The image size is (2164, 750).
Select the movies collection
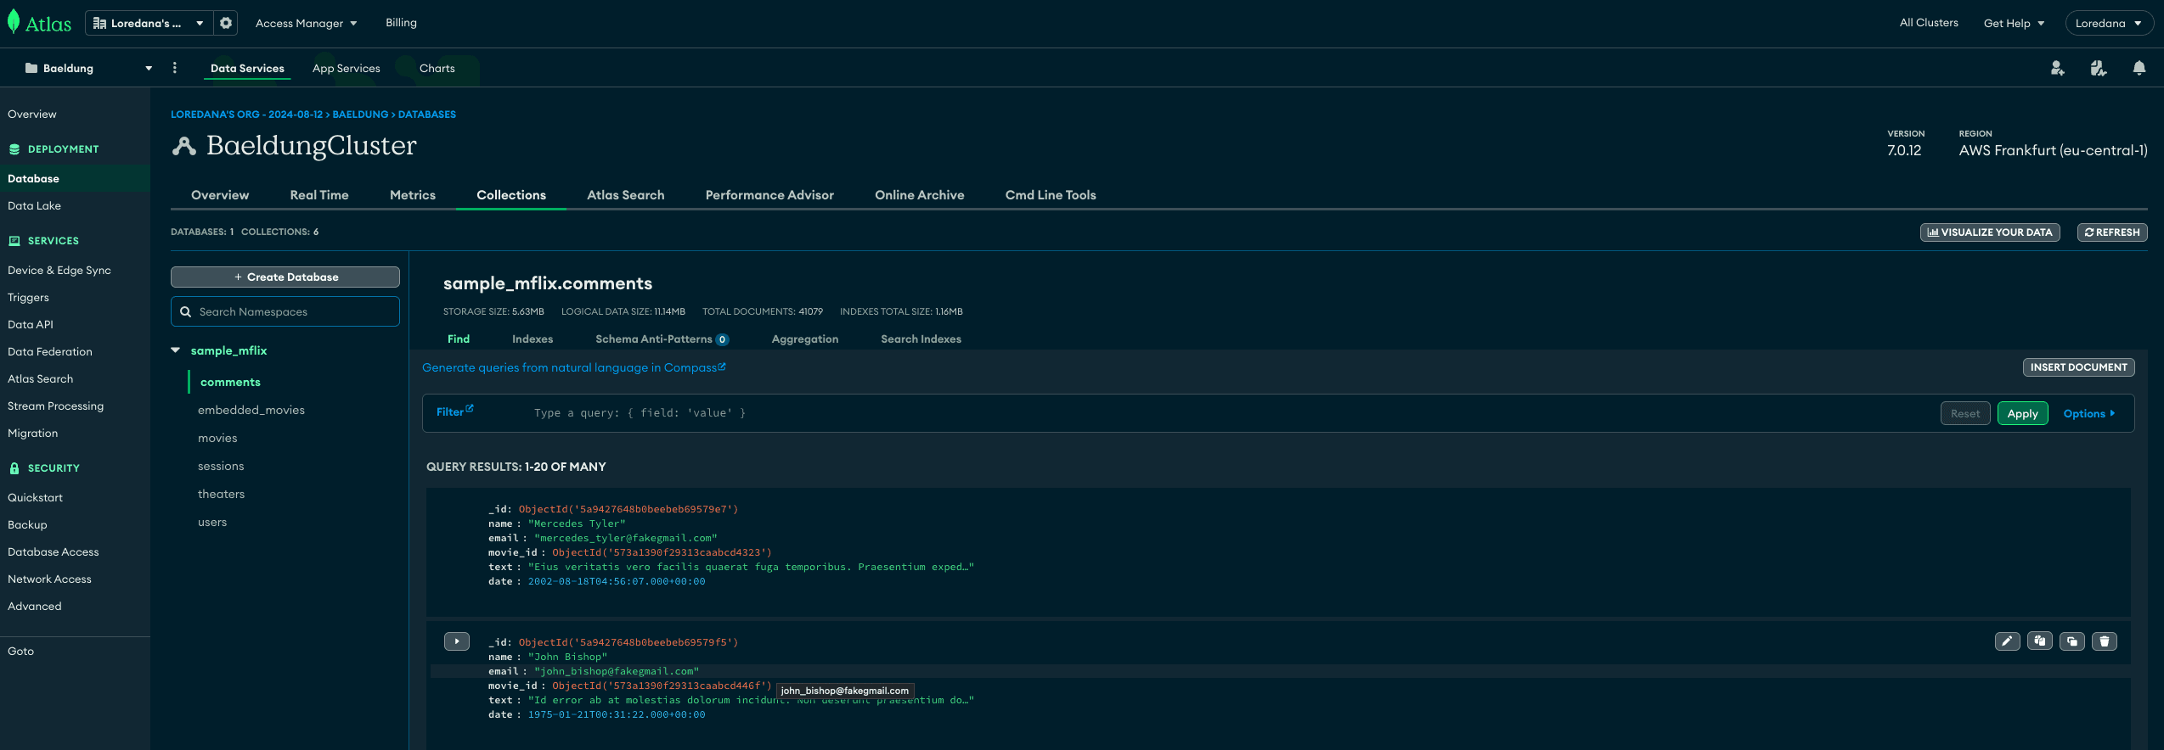pos(217,438)
